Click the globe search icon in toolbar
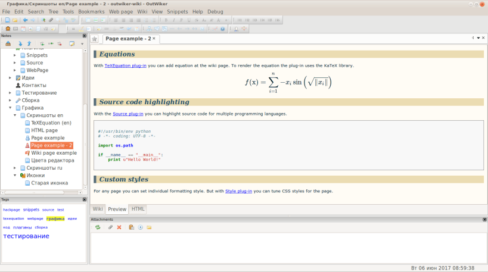Screen dimensions: 488x272 pyautogui.click(x=43, y=20)
